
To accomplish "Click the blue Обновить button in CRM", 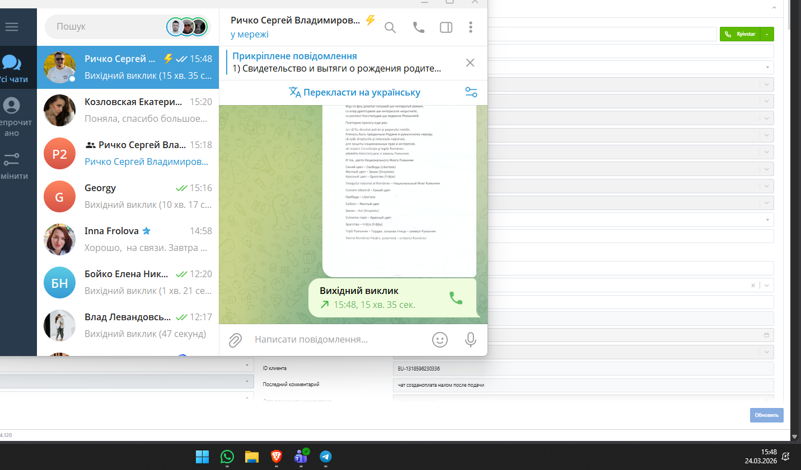I will [766, 415].
